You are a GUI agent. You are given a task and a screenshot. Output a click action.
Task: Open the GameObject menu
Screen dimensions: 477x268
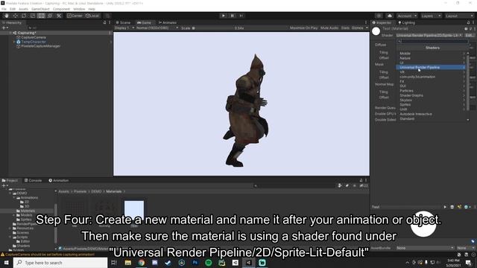40,9
